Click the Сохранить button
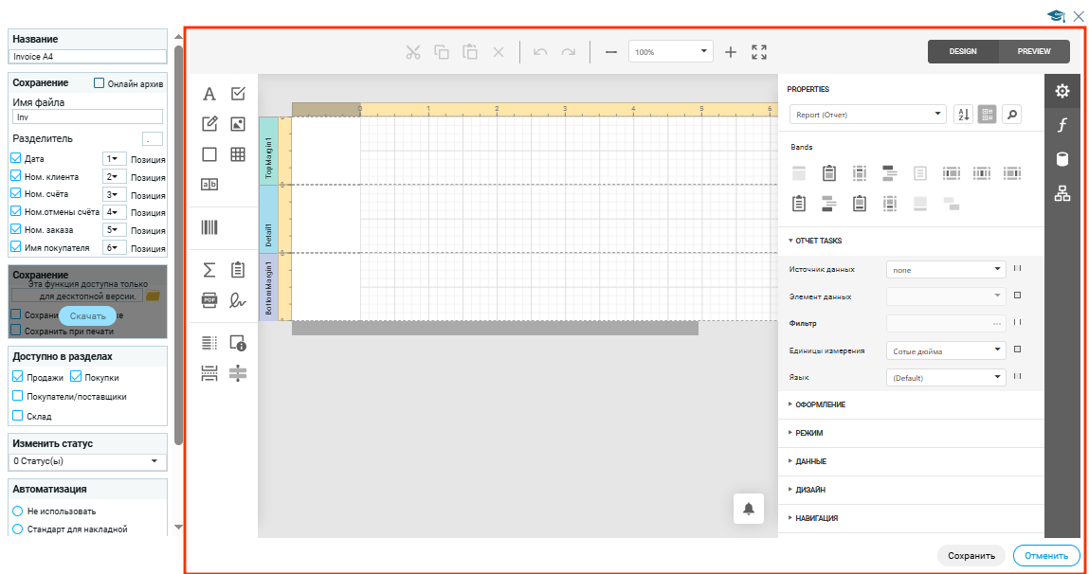Image resolution: width=1089 pixels, height=574 pixels. pyautogui.click(x=971, y=556)
